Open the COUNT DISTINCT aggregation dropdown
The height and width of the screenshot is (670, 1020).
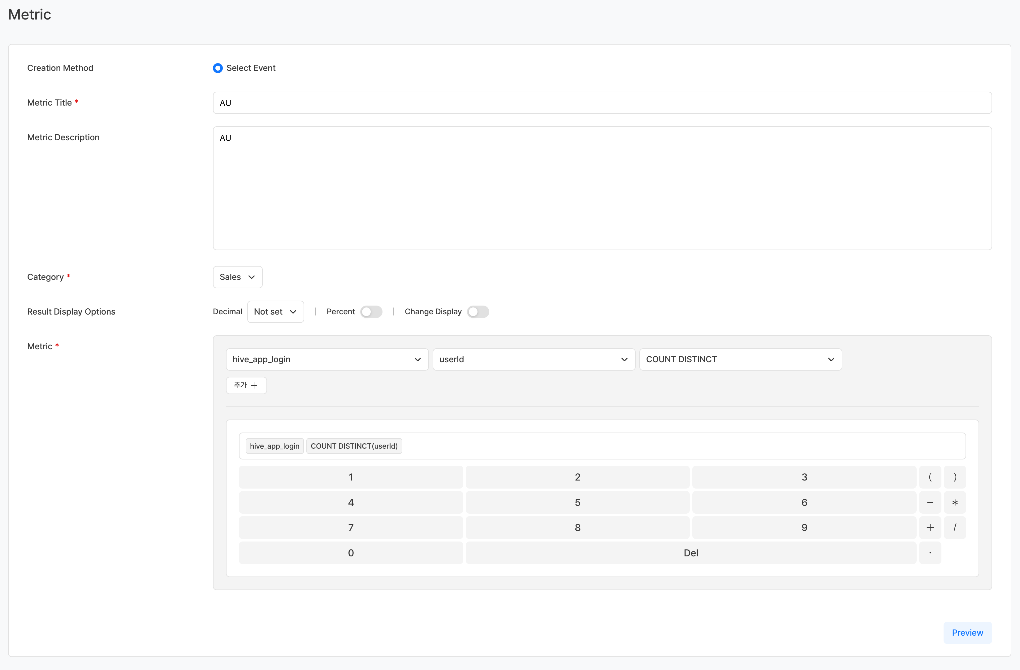click(x=740, y=359)
